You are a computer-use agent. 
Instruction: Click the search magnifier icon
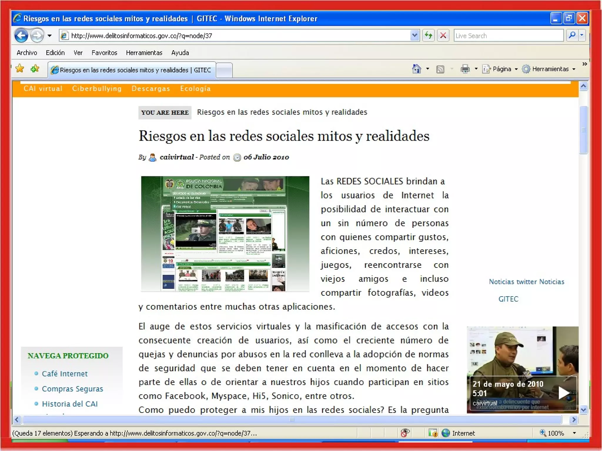click(x=572, y=36)
